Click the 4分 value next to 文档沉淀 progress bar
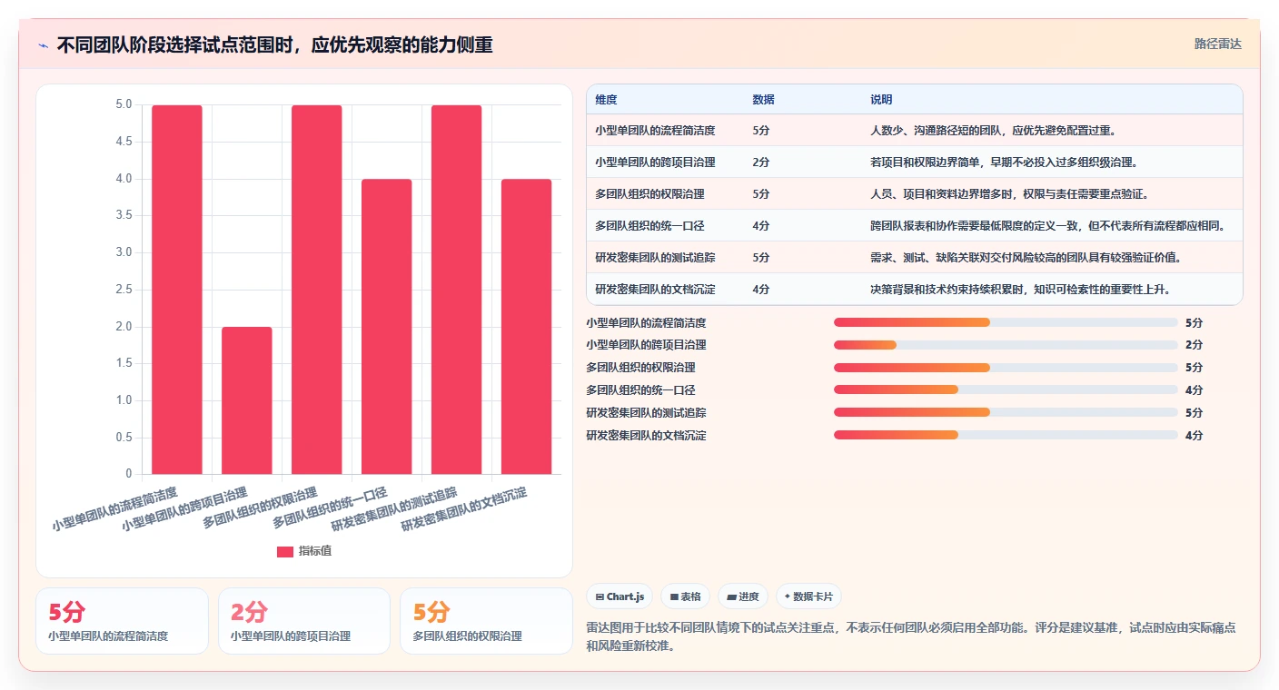Screen dimensions: 1279x690 pos(1194,436)
